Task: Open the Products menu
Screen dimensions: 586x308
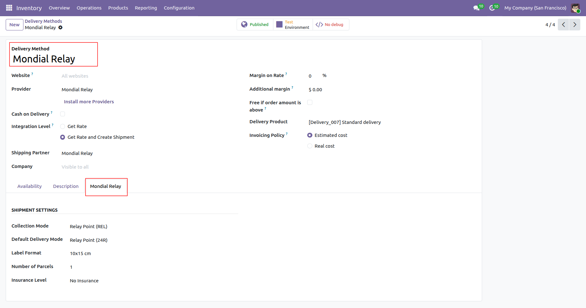Action: pos(118,8)
